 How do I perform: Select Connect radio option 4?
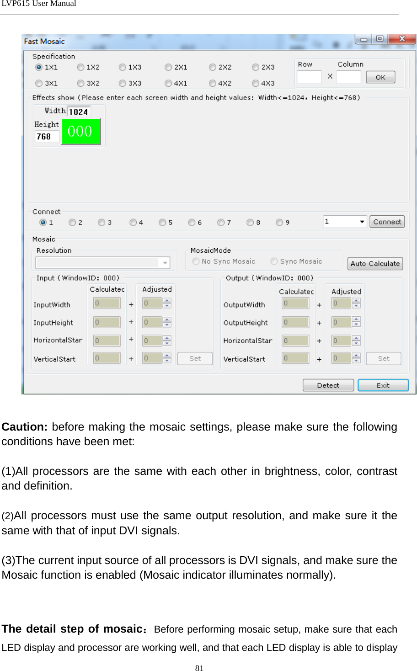pos(133,222)
